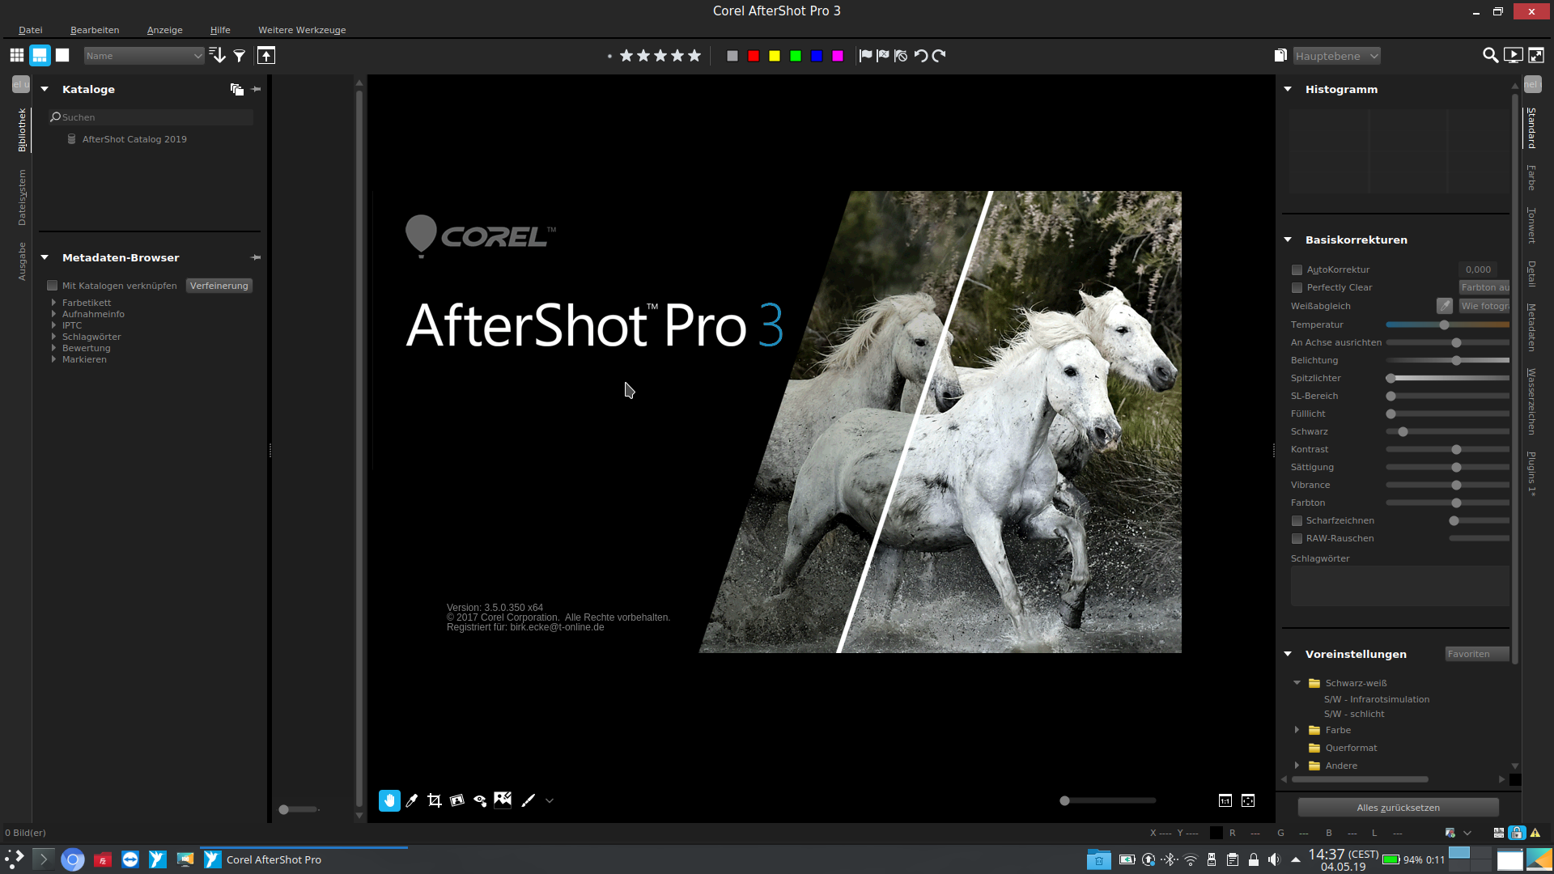Image resolution: width=1554 pixels, height=874 pixels.
Task: Select the Straighten image tool
Action: (x=457, y=800)
